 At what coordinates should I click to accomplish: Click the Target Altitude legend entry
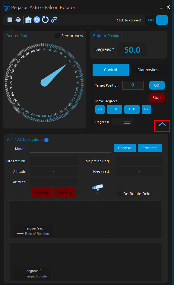click(x=32, y=276)
